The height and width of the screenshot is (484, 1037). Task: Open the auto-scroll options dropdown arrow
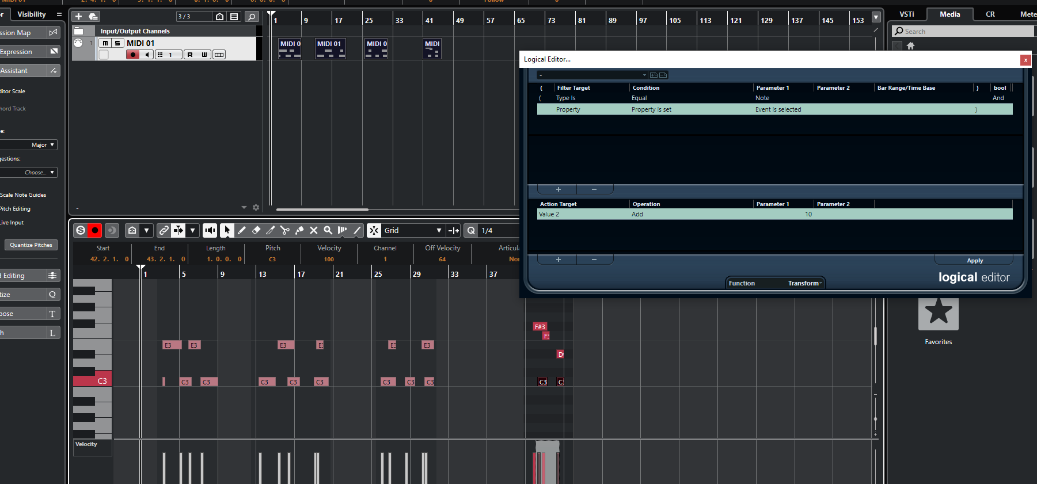coord(193,230)
